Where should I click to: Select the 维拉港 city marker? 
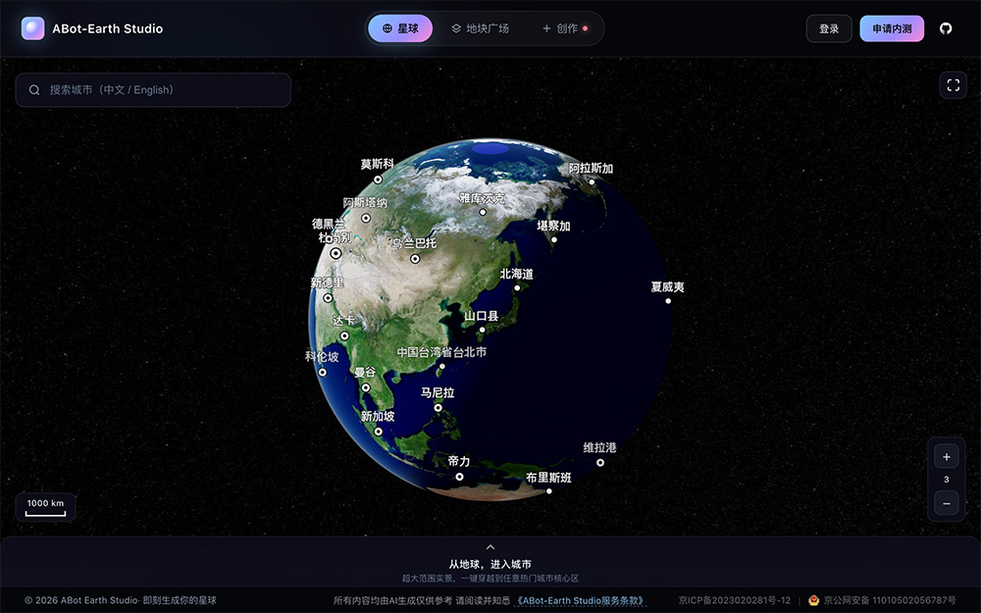tap(600, 463)
